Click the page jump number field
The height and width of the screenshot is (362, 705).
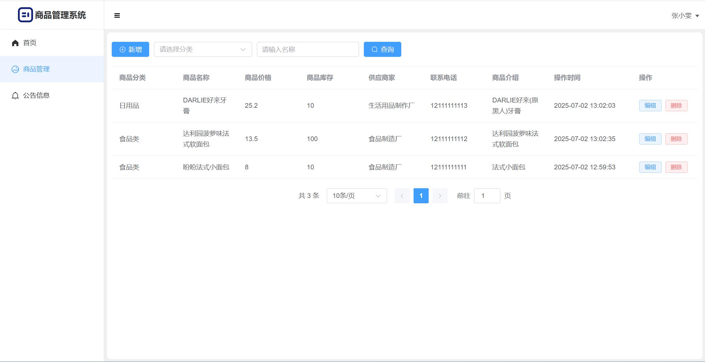click(x=487, y=196)
